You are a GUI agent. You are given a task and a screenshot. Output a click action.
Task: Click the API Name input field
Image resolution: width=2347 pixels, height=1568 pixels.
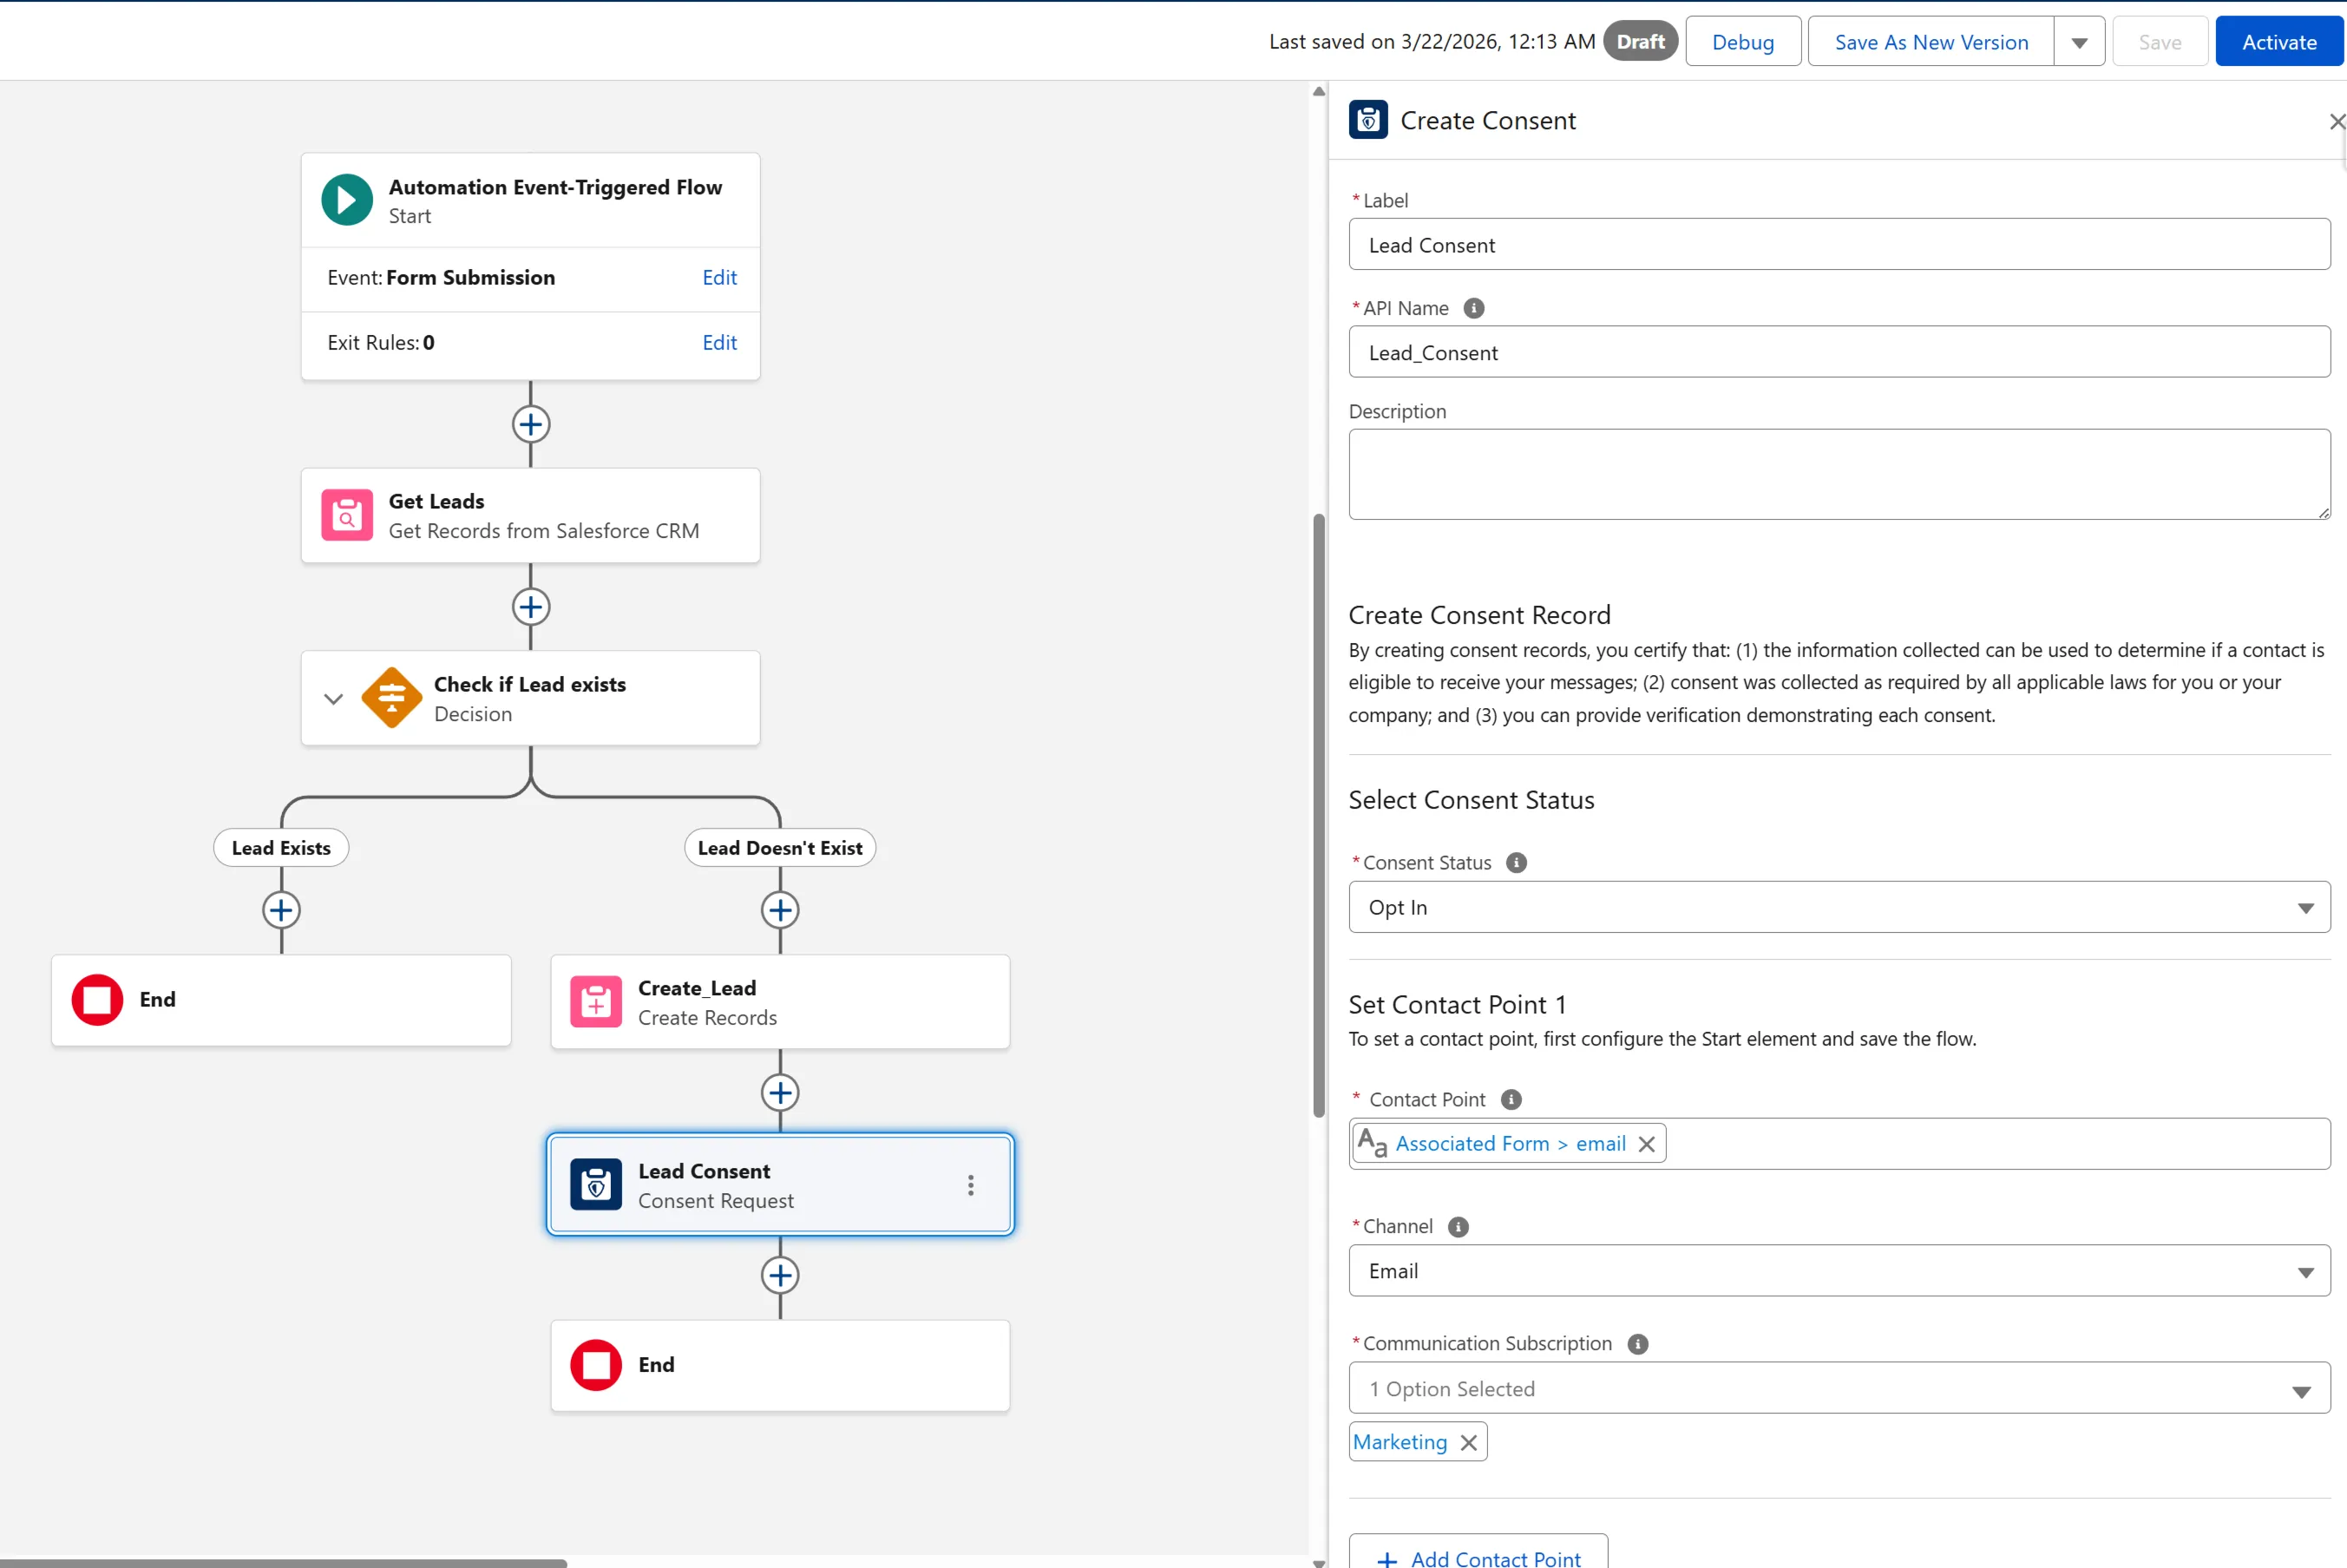coord(1839,352)
